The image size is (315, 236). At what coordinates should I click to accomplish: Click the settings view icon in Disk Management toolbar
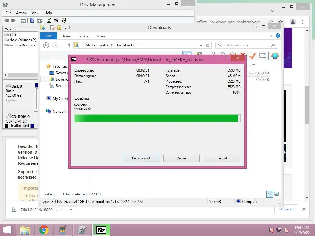[x=63, y=20]
